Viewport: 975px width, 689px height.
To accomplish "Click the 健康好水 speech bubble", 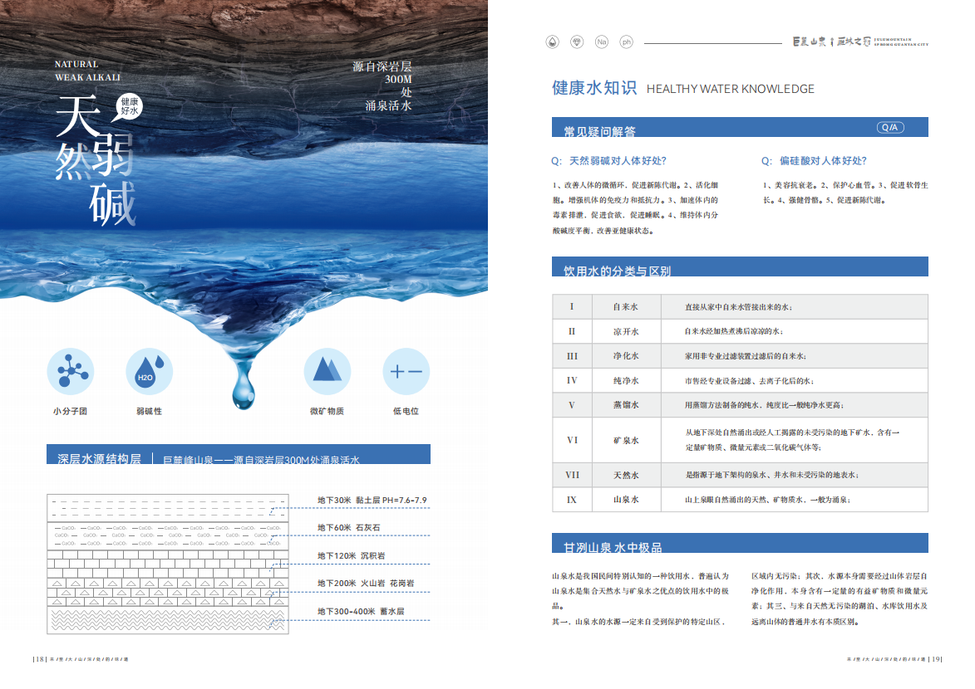I will (130, 105).
